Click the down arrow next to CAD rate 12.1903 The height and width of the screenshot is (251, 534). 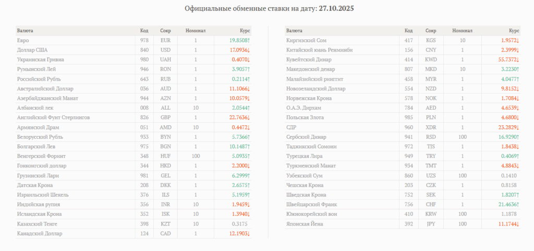click(249, 234)
